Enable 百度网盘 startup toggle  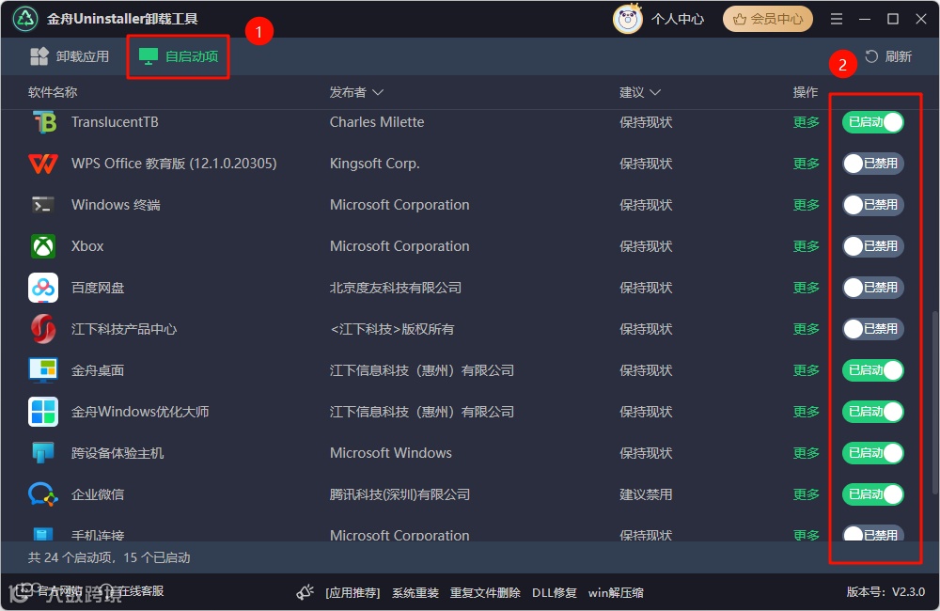pos(873,288)
